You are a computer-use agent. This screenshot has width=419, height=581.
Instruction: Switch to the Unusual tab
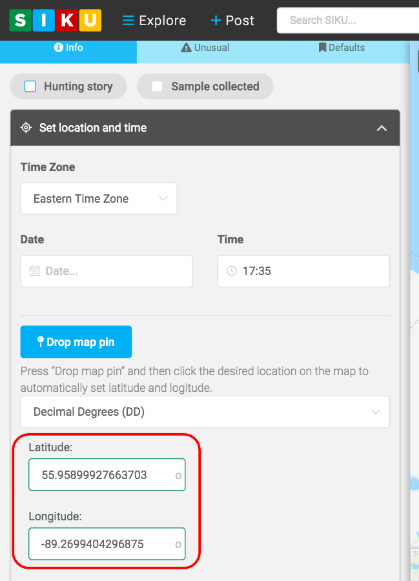pos(205,48)
